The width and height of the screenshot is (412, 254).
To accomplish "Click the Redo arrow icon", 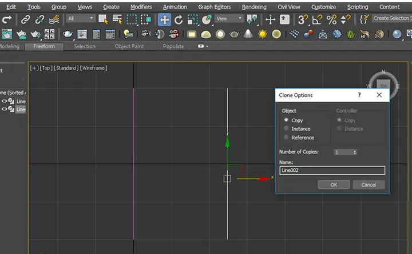I will click(7, 19).
